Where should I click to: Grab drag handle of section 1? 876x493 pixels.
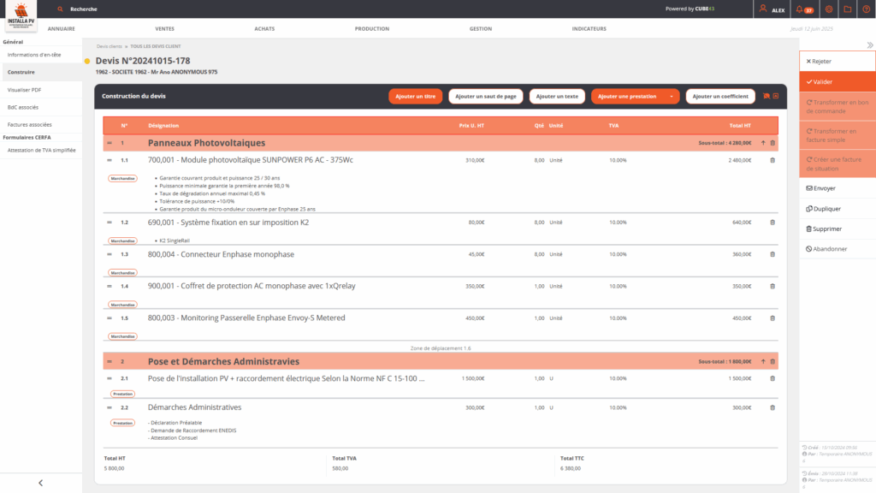click(x=109, y=143)
